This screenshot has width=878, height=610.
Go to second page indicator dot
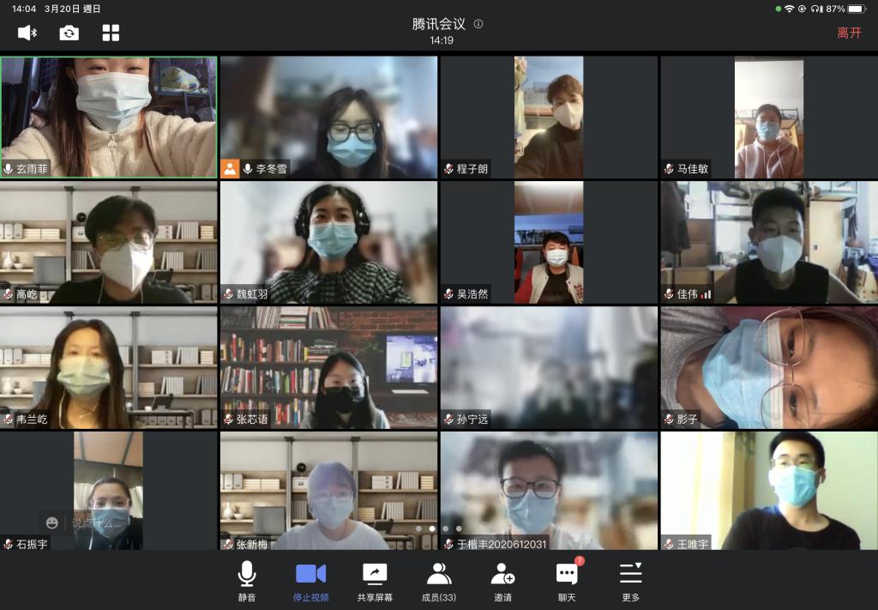point(431,528)
